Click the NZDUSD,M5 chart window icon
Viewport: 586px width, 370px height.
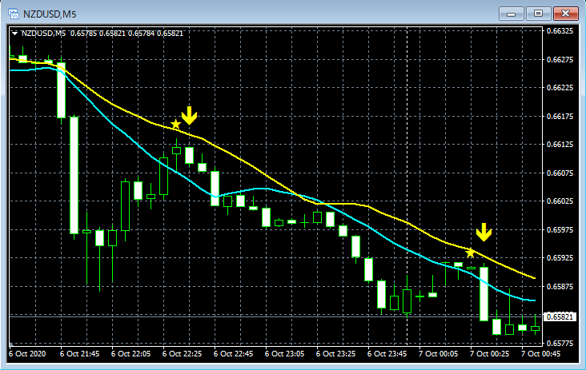tap(14, 14)
